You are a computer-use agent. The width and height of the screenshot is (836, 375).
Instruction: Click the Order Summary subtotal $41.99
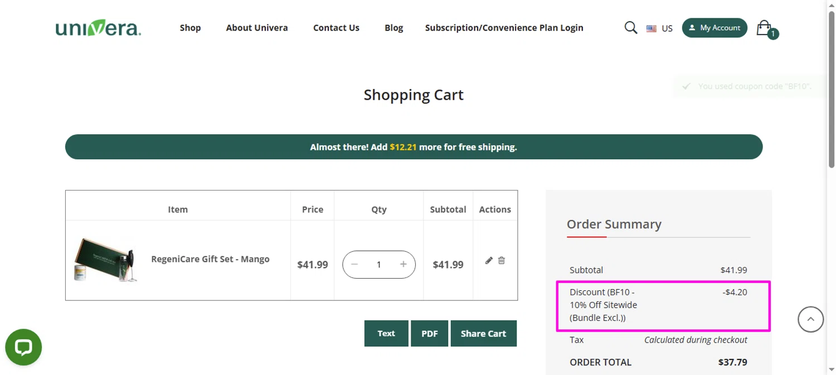(x=733, y=270)
